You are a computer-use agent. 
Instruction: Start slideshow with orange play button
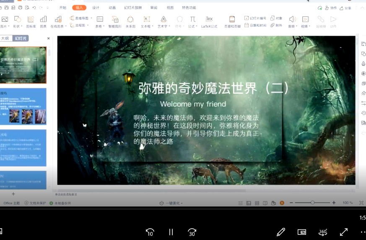point(282,203)
